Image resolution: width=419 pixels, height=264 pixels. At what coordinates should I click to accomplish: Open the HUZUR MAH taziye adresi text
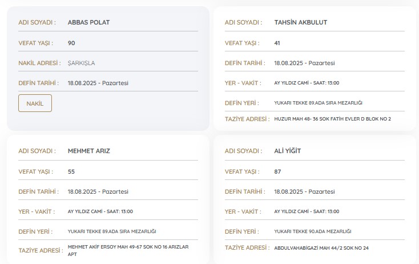point(332,119)
